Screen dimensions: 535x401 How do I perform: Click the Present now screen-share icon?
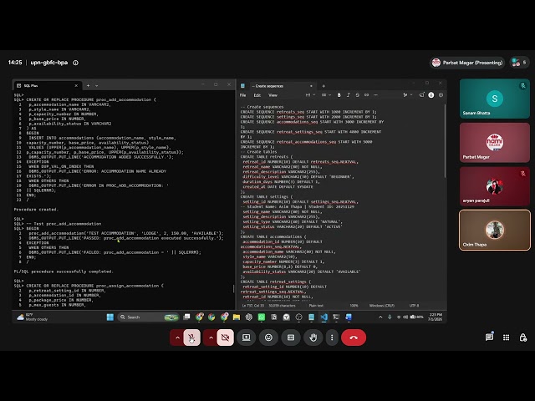(x=246, y=338)
